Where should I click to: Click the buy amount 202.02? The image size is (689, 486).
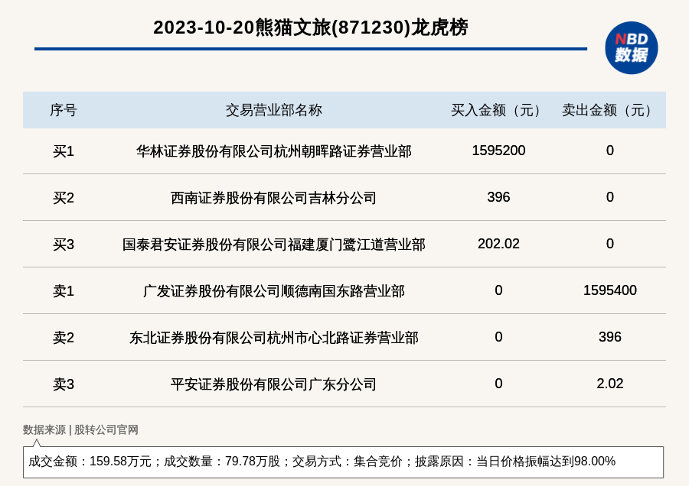(498, 244)
